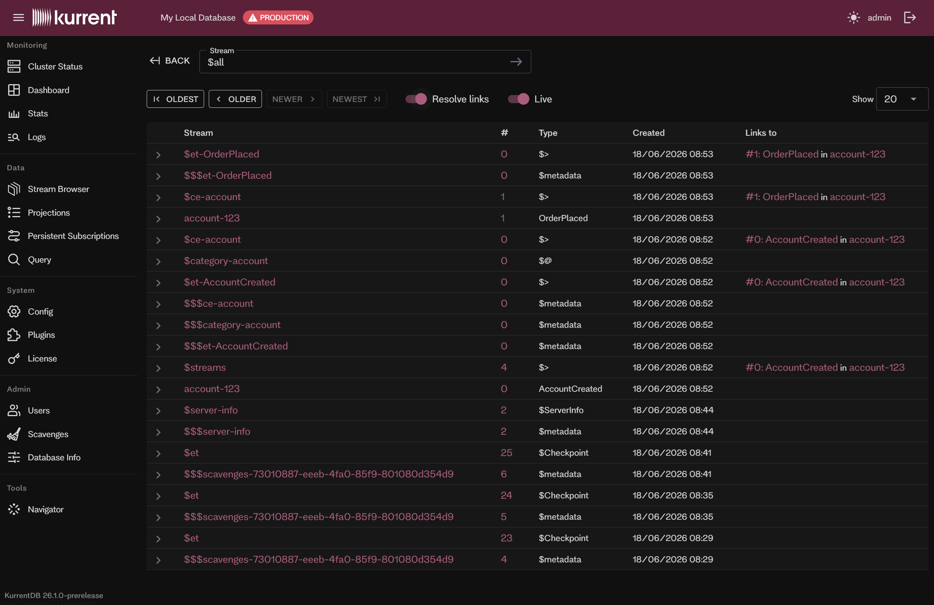Screen dimensions: 934x605
Task: Click the License key icon
Action: tap(14, 358)
